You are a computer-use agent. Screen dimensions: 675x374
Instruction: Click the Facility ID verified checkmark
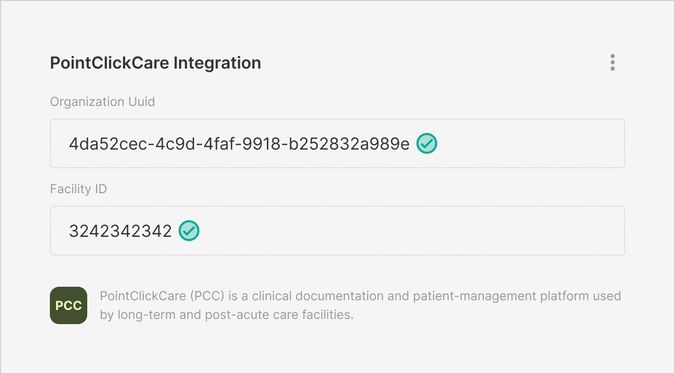(x=189, y=231)
